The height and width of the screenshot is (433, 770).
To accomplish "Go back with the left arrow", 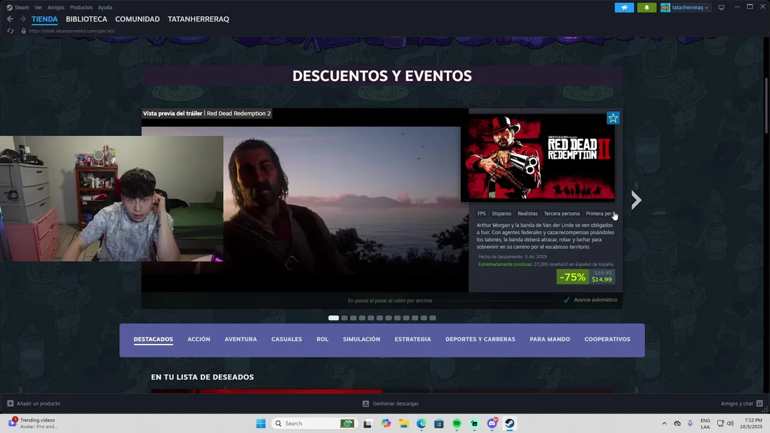I will click(10, 19).
